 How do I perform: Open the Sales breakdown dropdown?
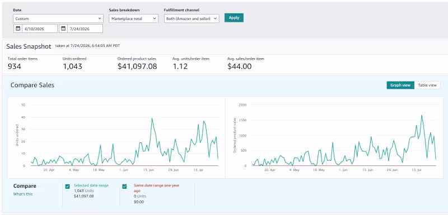click(x=133, y=18)
